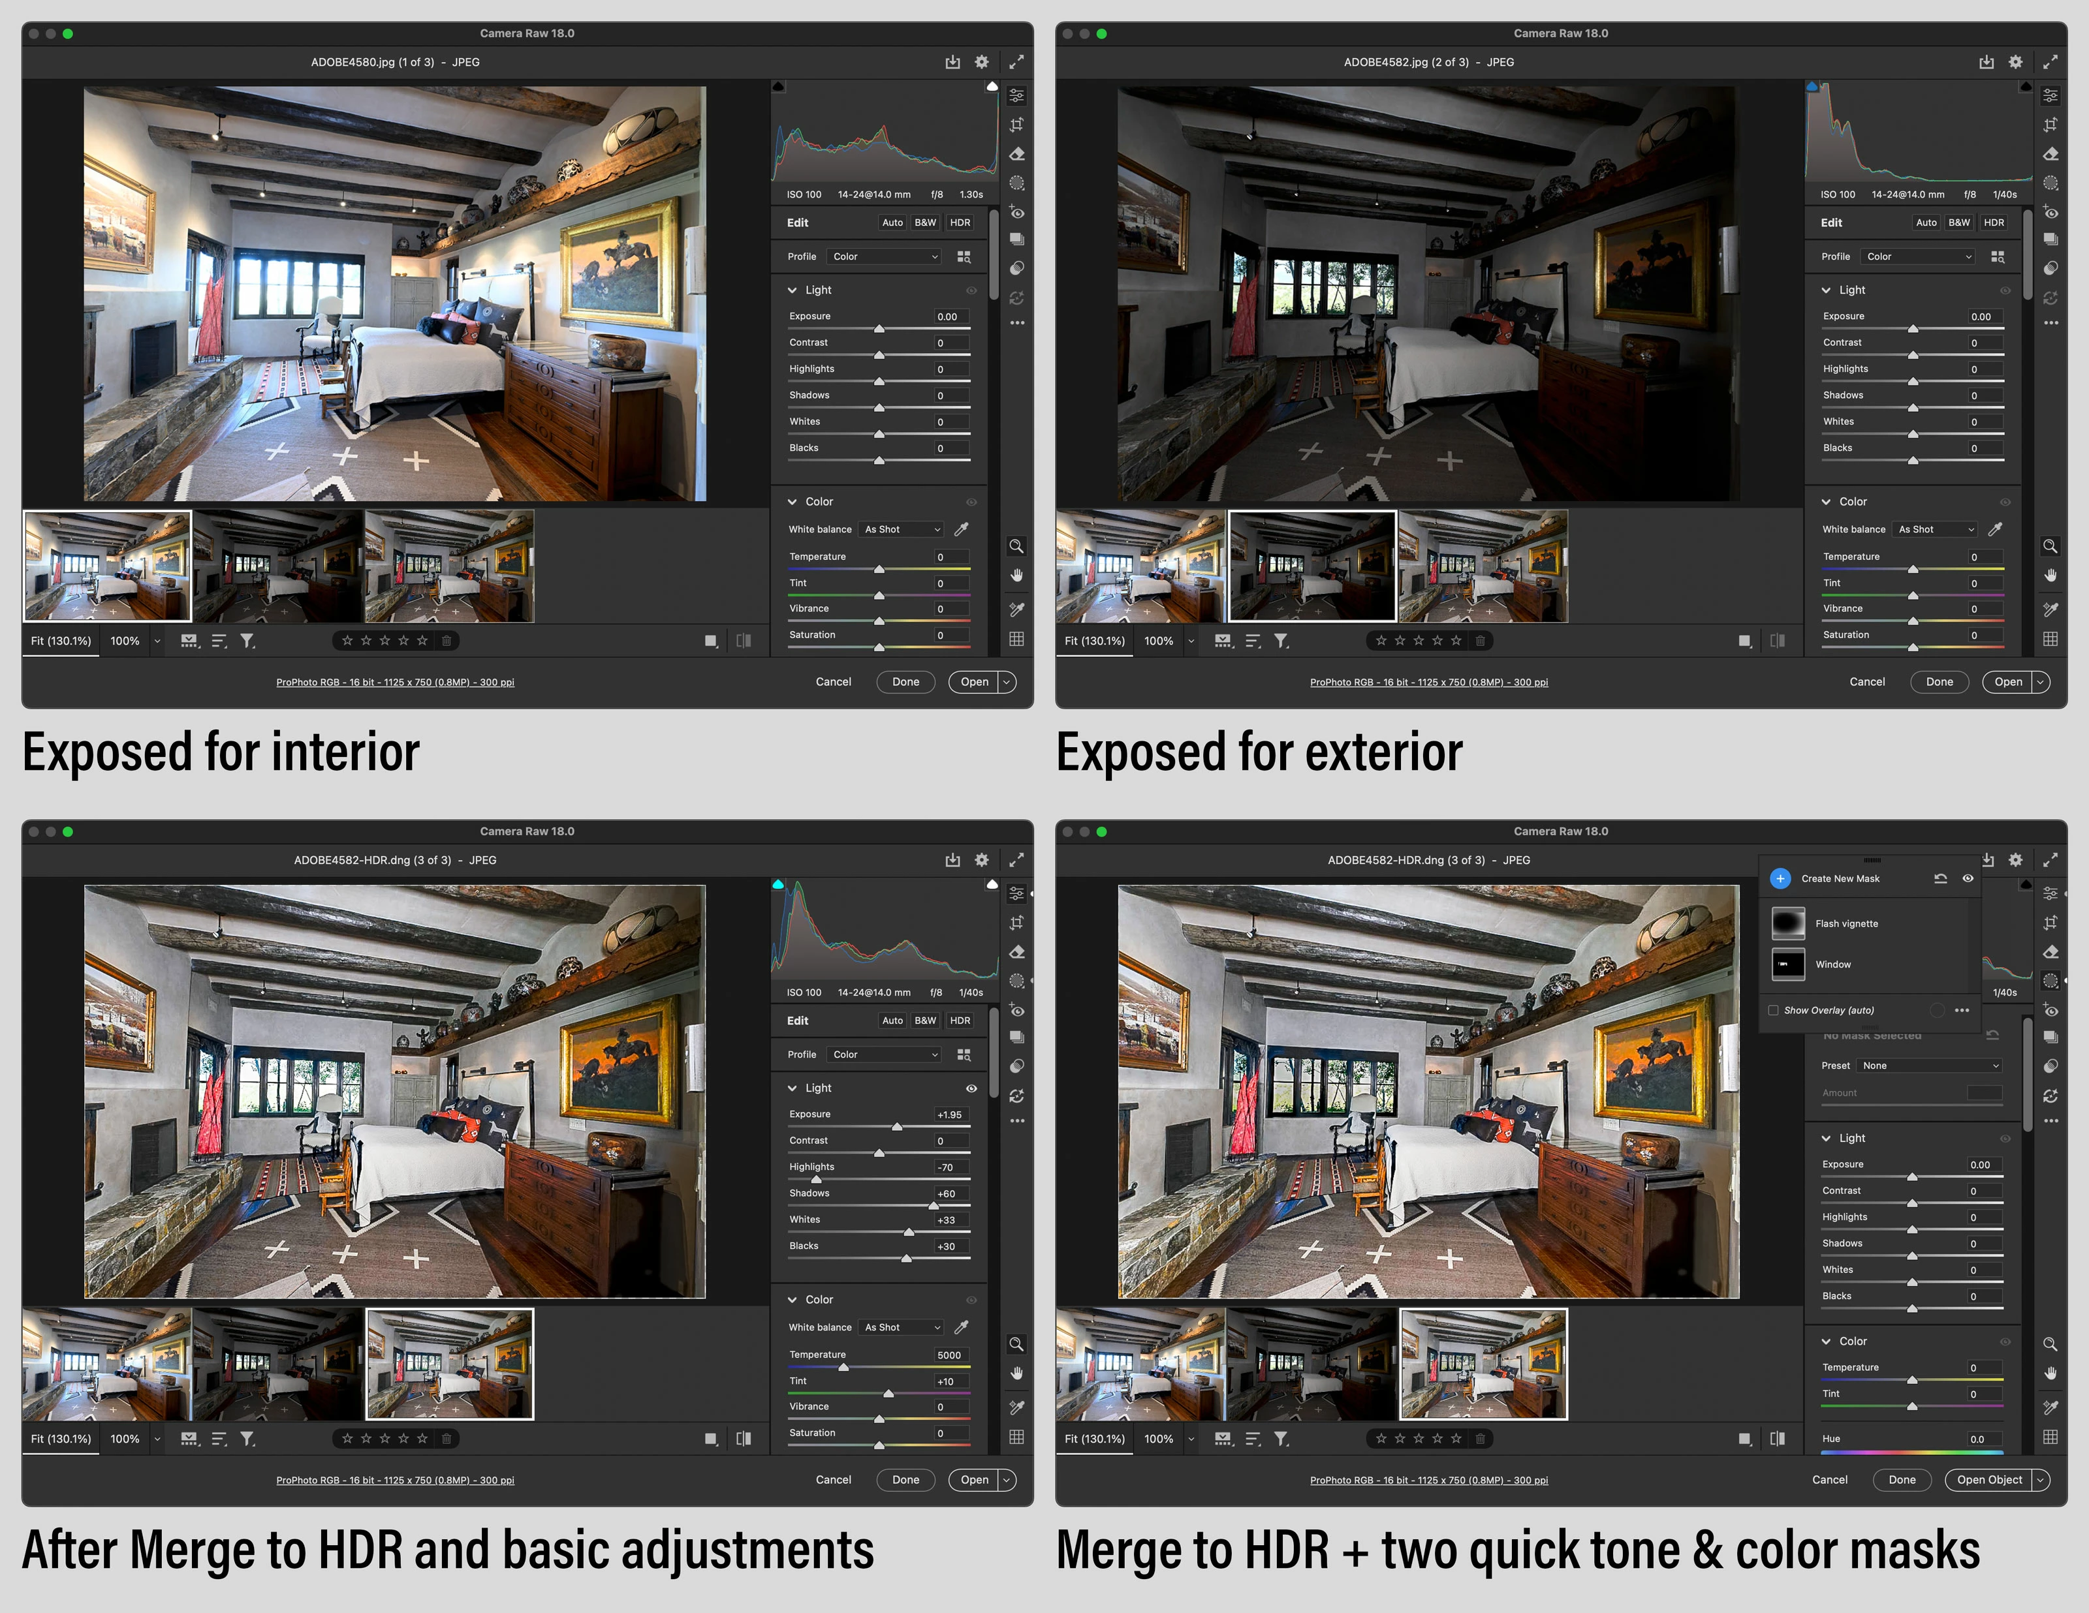Click the filter funnel icon in ADOBE4582.jpg (2 of 3) window
Screen dimensions: 2089x1613
pos(1281,641)
